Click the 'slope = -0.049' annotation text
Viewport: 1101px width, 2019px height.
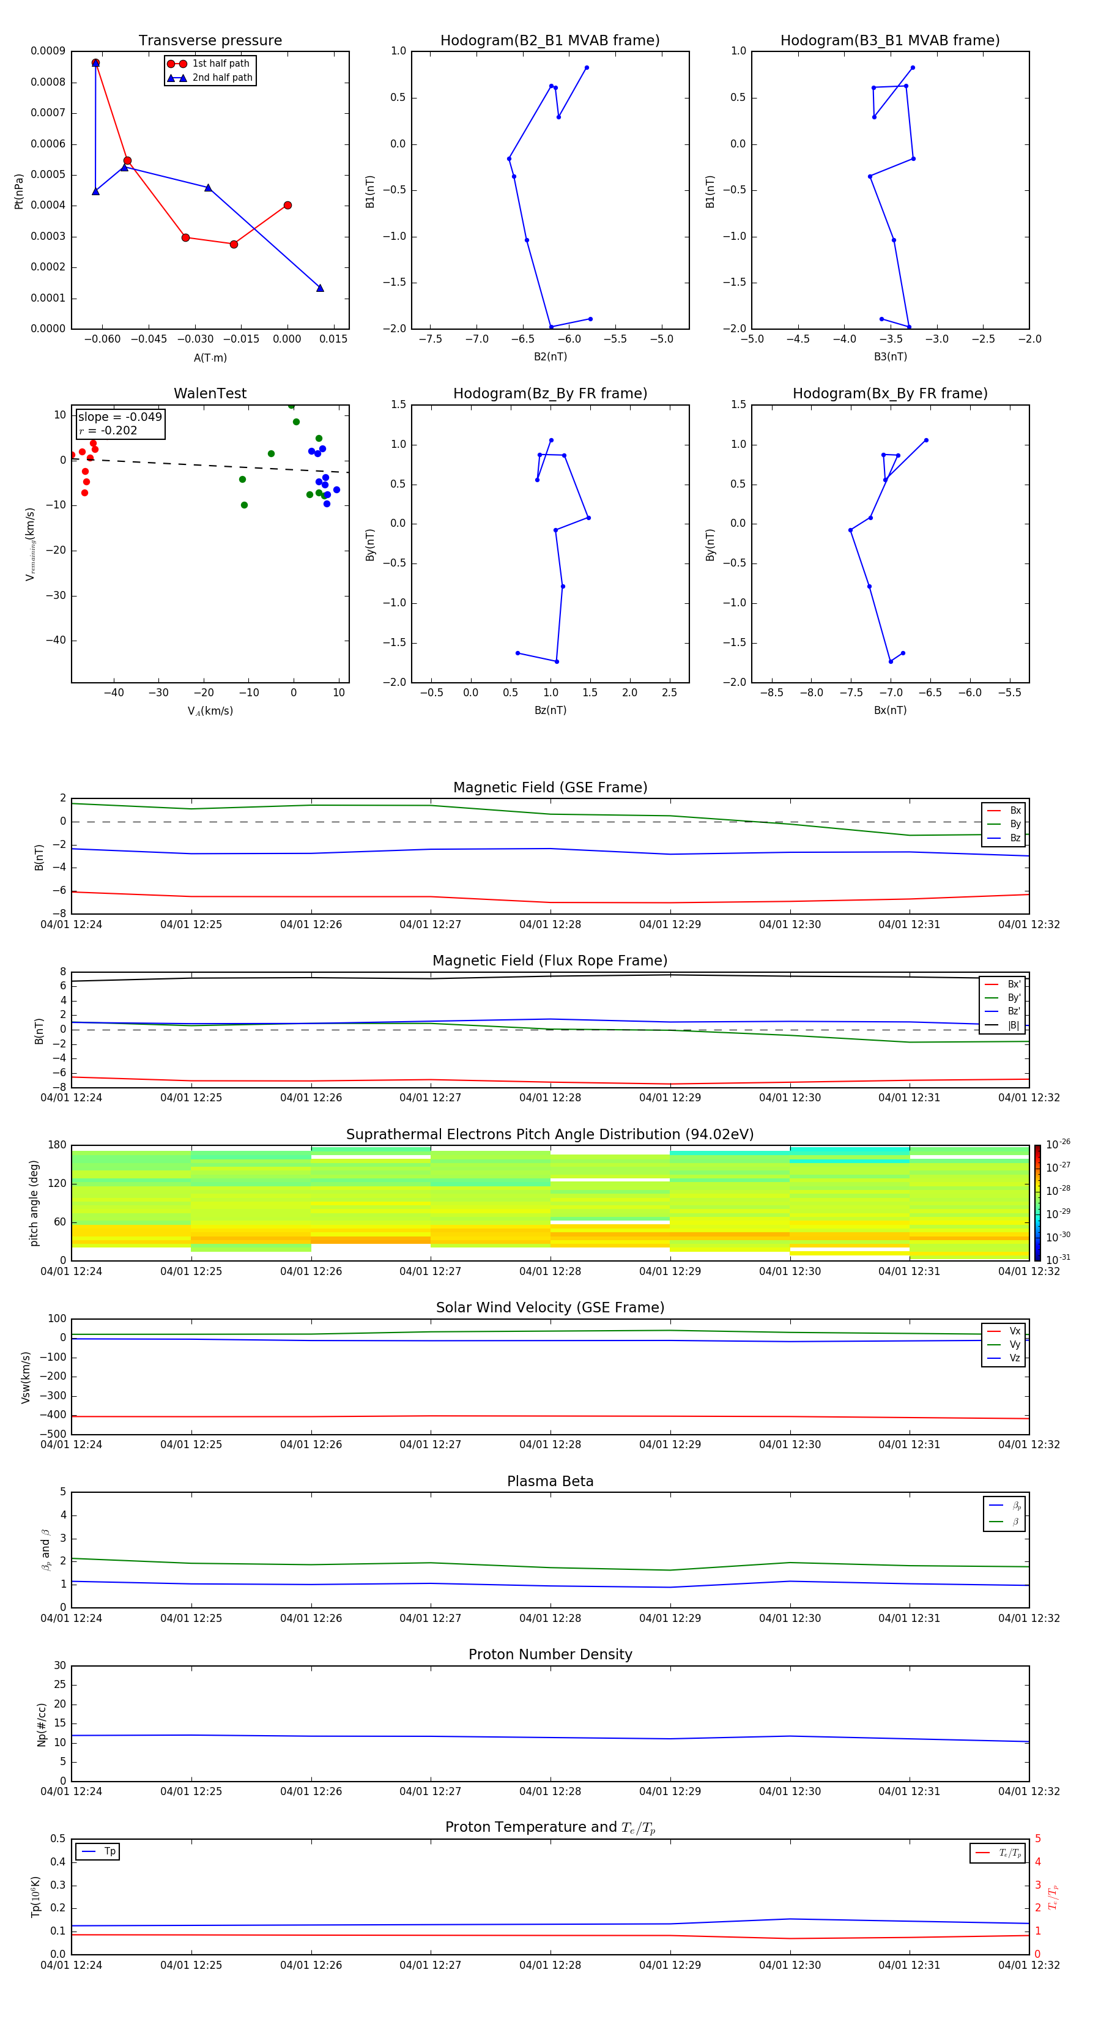(120, 417)
